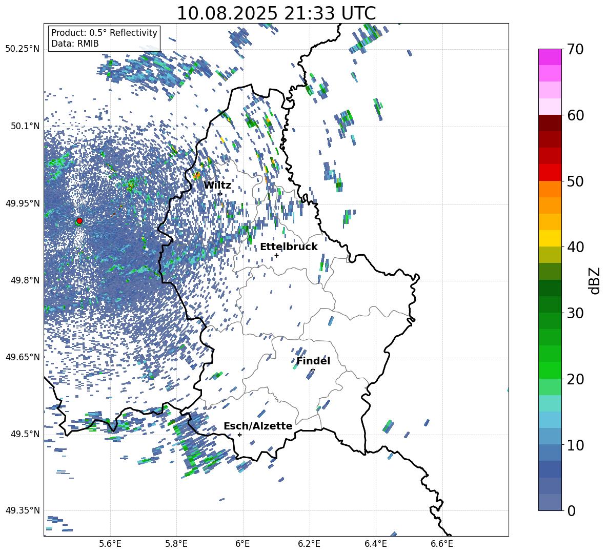Click the red radar site marker
Viewport: 607px width, 554px height.
click(79, 221)
